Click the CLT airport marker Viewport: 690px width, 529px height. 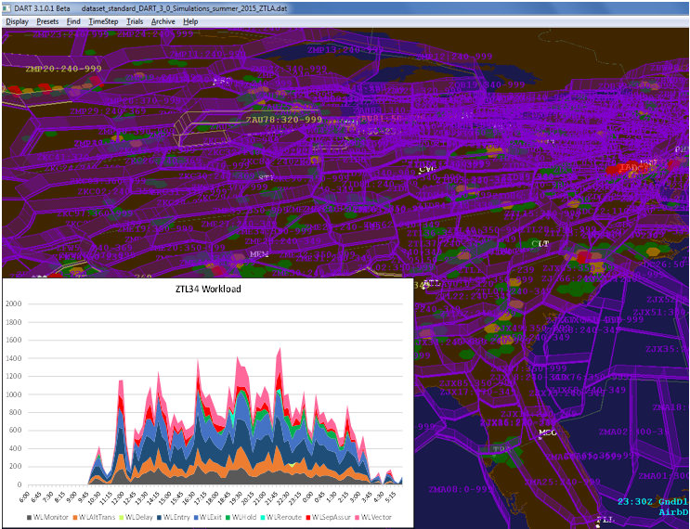540,243
